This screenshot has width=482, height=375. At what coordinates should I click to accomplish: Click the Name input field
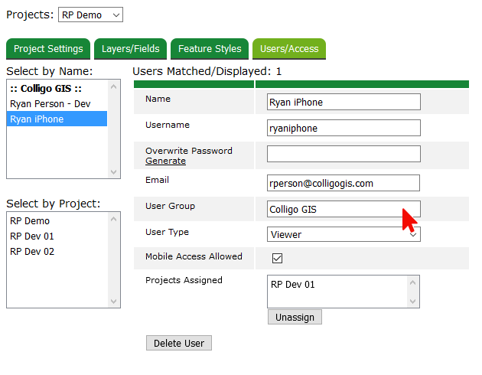(x=344, y=102)
